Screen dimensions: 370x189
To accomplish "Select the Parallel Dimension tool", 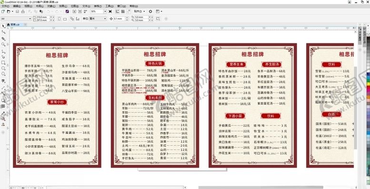I will pyautogui.click(x=3, y=88).
